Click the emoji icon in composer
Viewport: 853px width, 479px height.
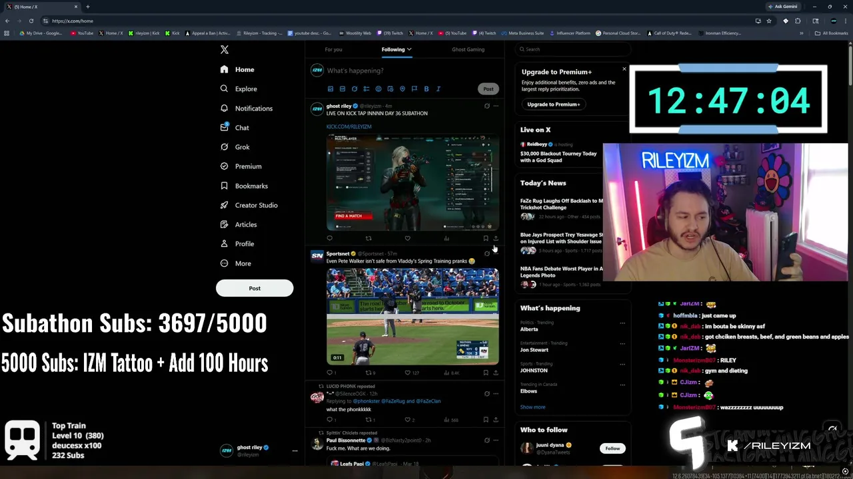click(x=379, y=88)
